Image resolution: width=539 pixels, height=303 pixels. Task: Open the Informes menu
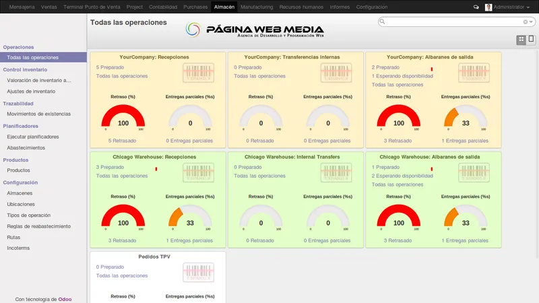(x=340, y=7)
